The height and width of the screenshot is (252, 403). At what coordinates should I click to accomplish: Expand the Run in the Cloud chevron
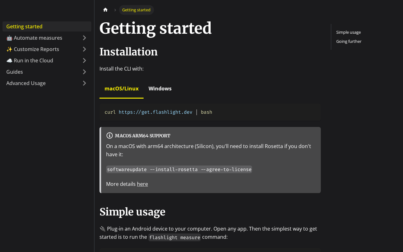tap(84, 60)
